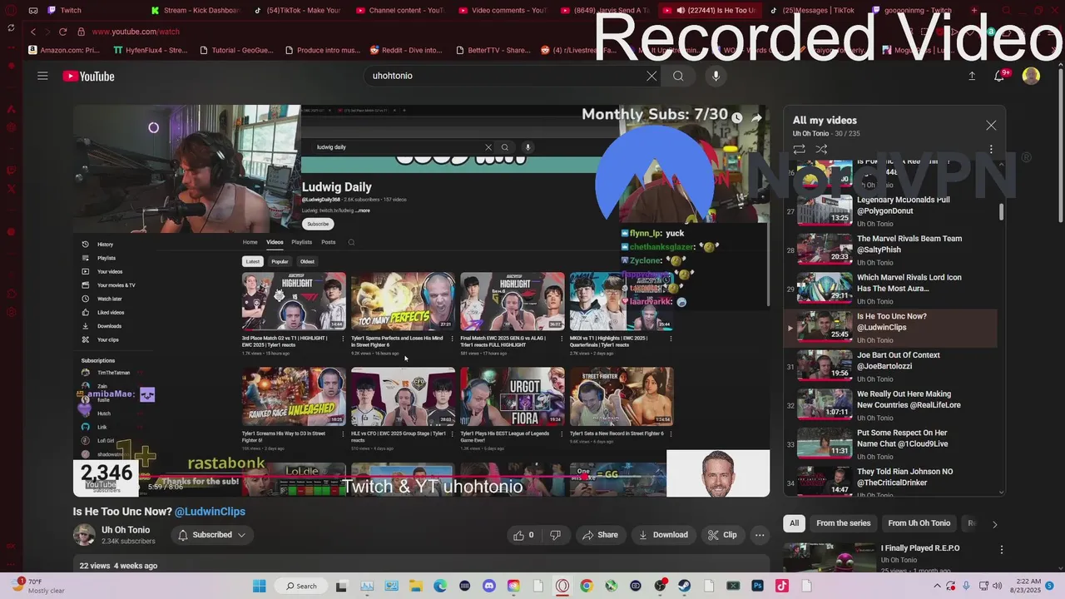This screenshot has height=599, width=1065.
Task: Select the All filter chip
Action: click(x=794, y=523)
